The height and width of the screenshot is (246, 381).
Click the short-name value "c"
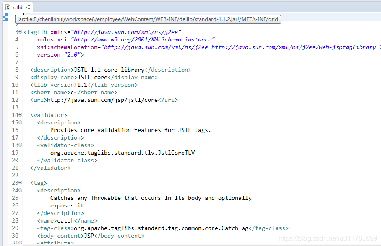[72, 93]
